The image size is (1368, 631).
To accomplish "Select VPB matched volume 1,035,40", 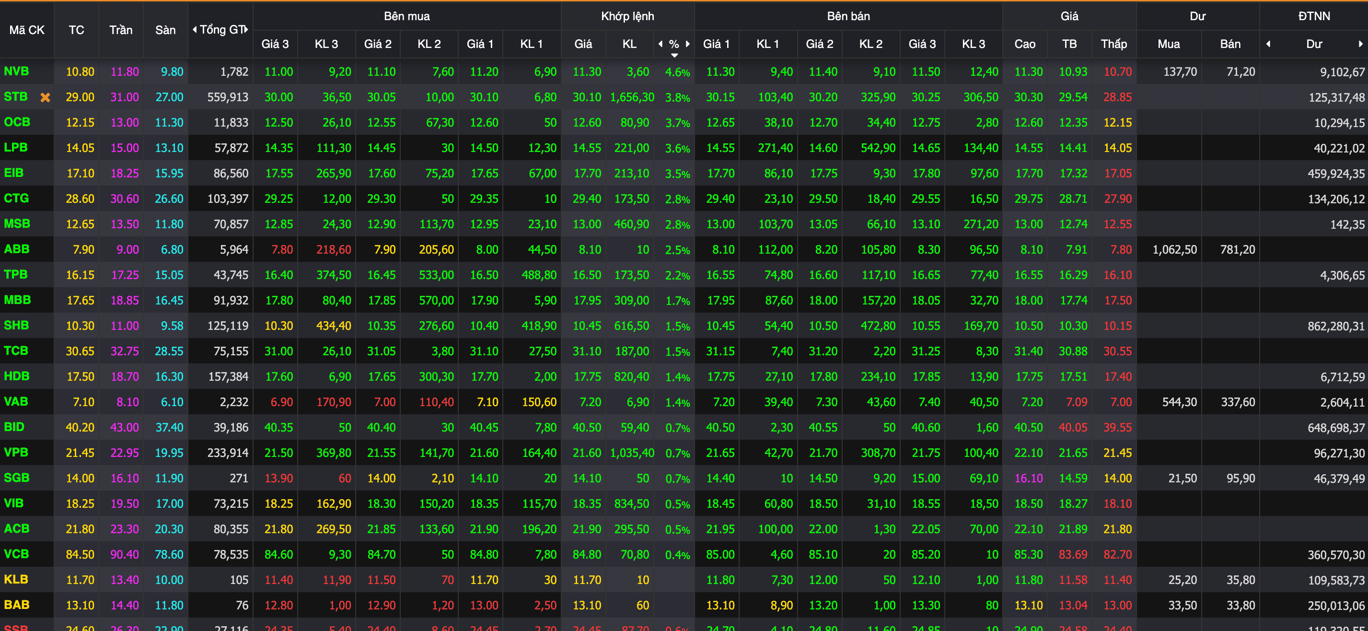I will tap(632, 453).
